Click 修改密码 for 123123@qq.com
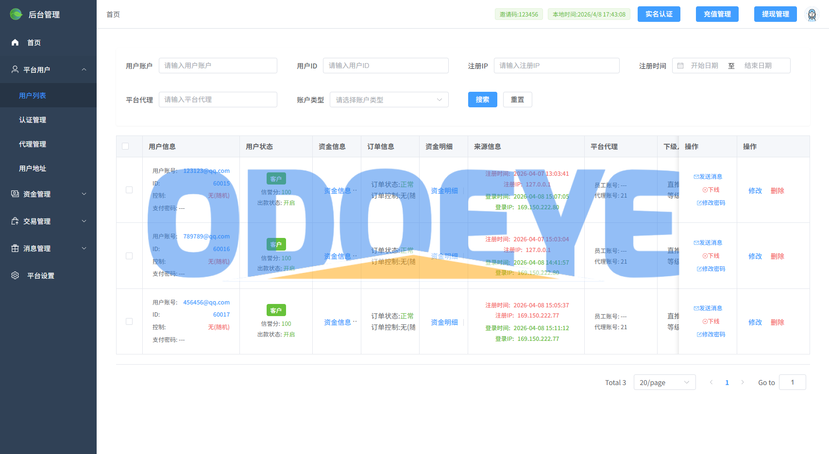This screenshot has width=829, height=454. click(711, 202)
